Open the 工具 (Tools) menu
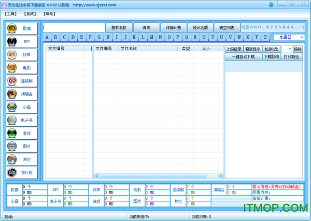The image size is (311, 221). pyautogui.click(x=11, y=13)
